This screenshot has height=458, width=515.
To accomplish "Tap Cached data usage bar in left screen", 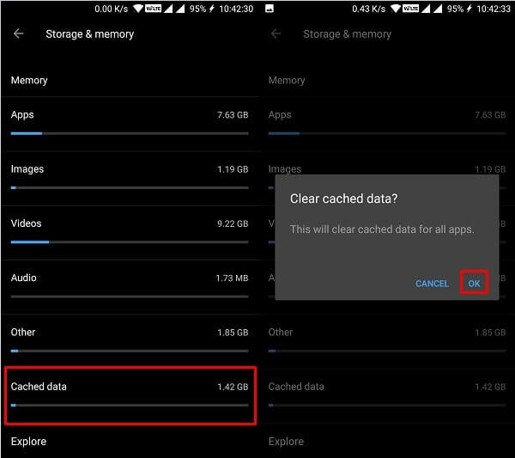I will click(130, 405).
